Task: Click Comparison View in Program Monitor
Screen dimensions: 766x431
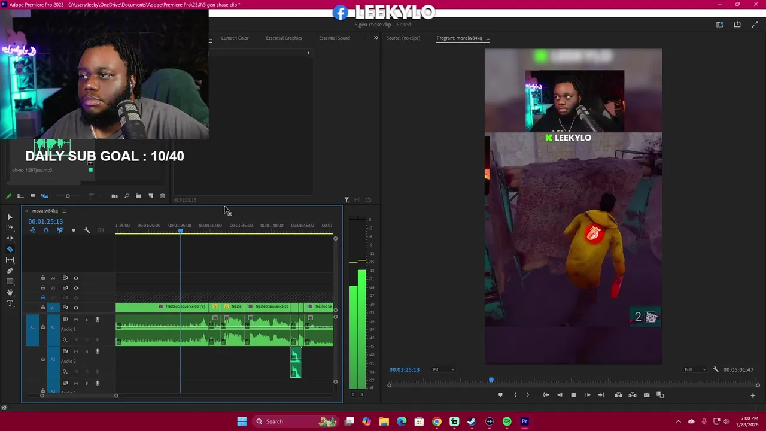Action: pos(660,395)
